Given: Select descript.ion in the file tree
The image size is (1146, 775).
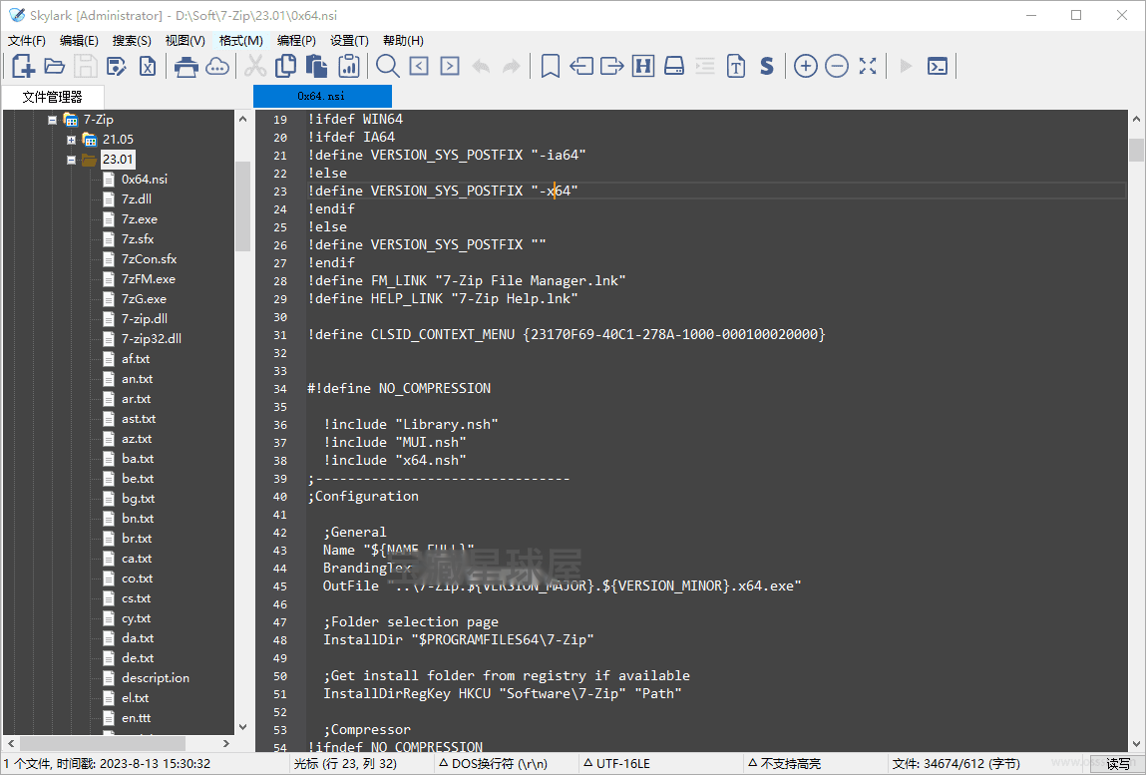Looking at the screenshot, I should [155, 678].
